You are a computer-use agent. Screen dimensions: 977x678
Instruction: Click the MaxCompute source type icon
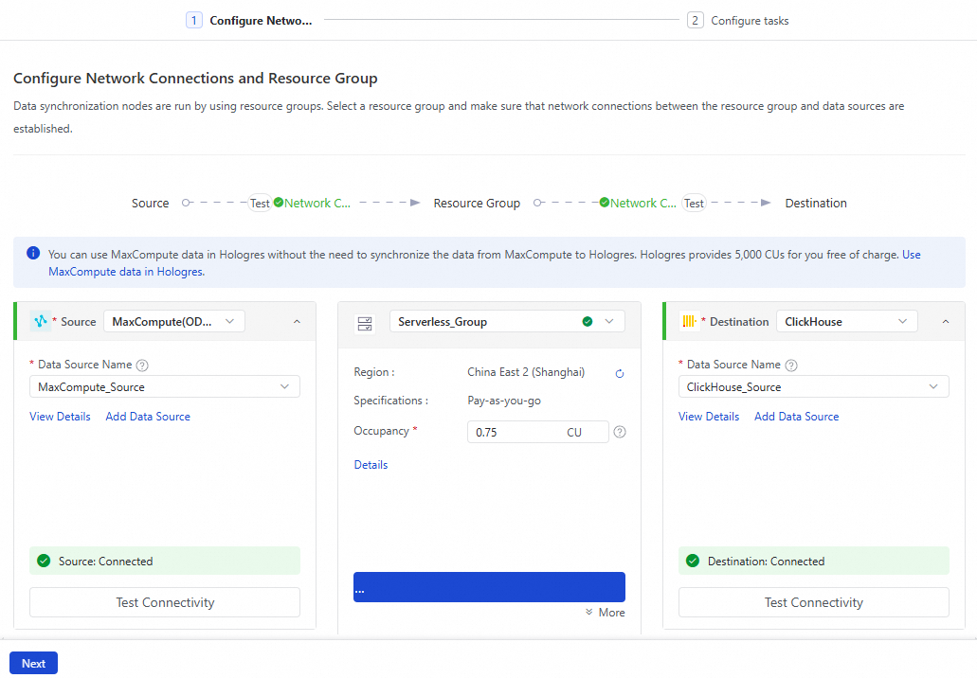(x=40, y=321)
